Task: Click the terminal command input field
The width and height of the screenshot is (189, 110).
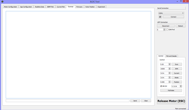Action: [x=67, y=101]
